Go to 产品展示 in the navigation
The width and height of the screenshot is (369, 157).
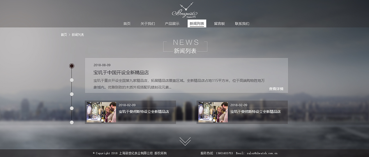(172, 24)
